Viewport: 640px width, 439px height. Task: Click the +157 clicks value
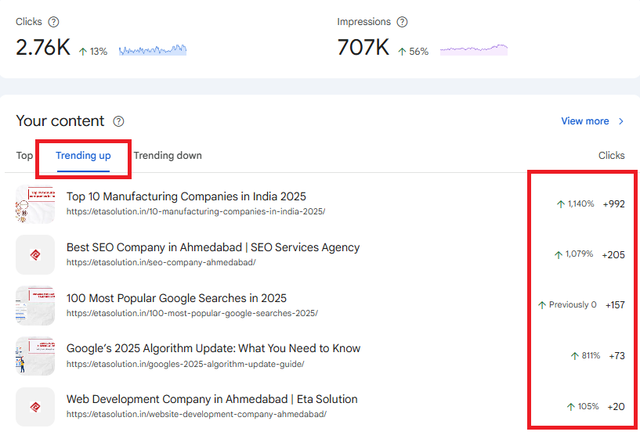(615, 305)
